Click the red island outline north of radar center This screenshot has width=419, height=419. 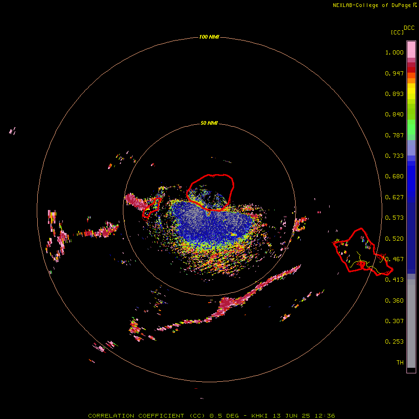(210, 192)
